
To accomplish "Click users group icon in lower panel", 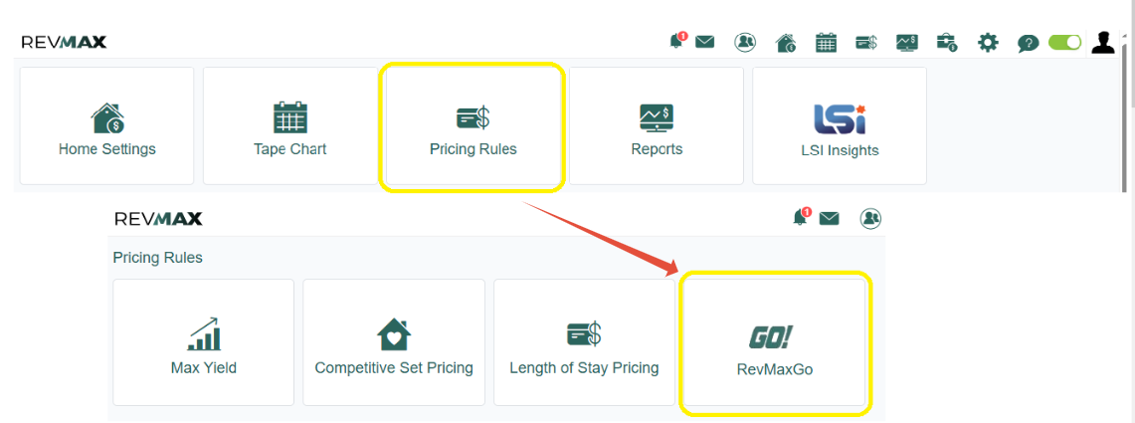I will click(870, 218).
